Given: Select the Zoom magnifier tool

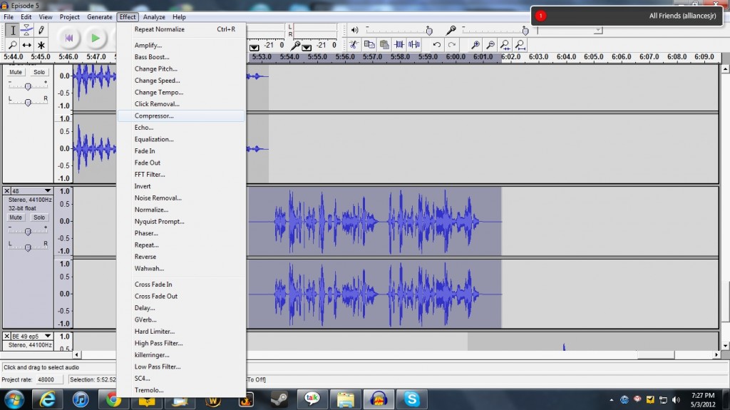Looking at the screenshot, I should (x=13, y=45).
